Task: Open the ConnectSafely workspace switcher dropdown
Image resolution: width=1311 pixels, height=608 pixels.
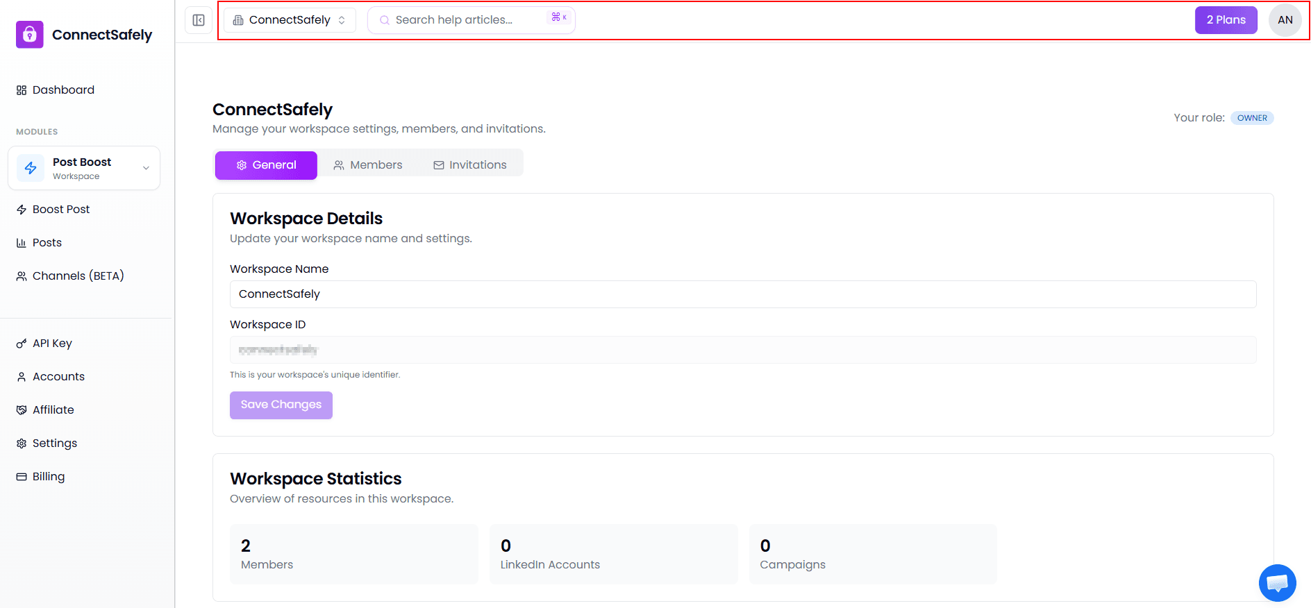Action: pyautogui.click(x=290, y=20)
